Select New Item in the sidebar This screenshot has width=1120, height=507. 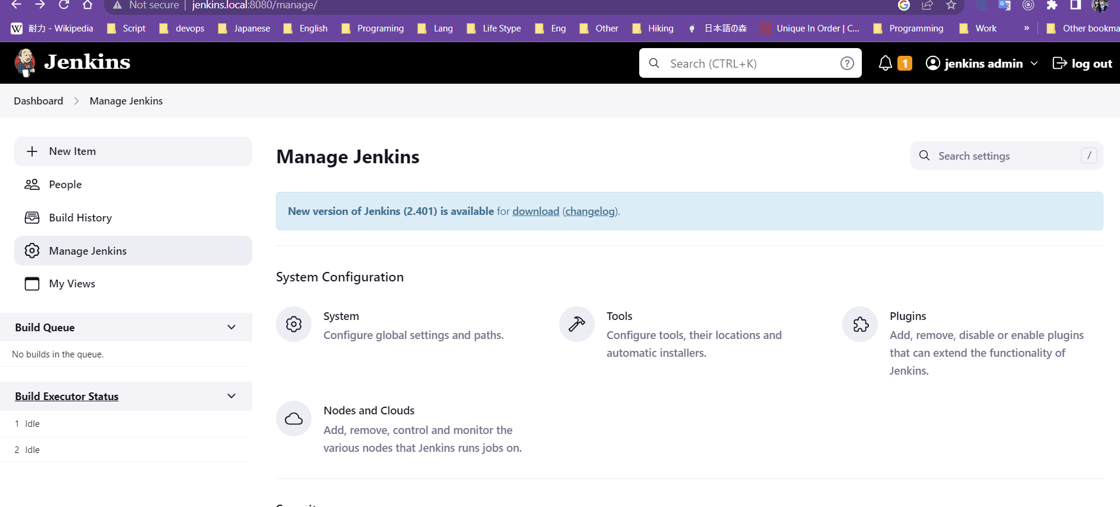pyautogui.click(x=133, y=151)
